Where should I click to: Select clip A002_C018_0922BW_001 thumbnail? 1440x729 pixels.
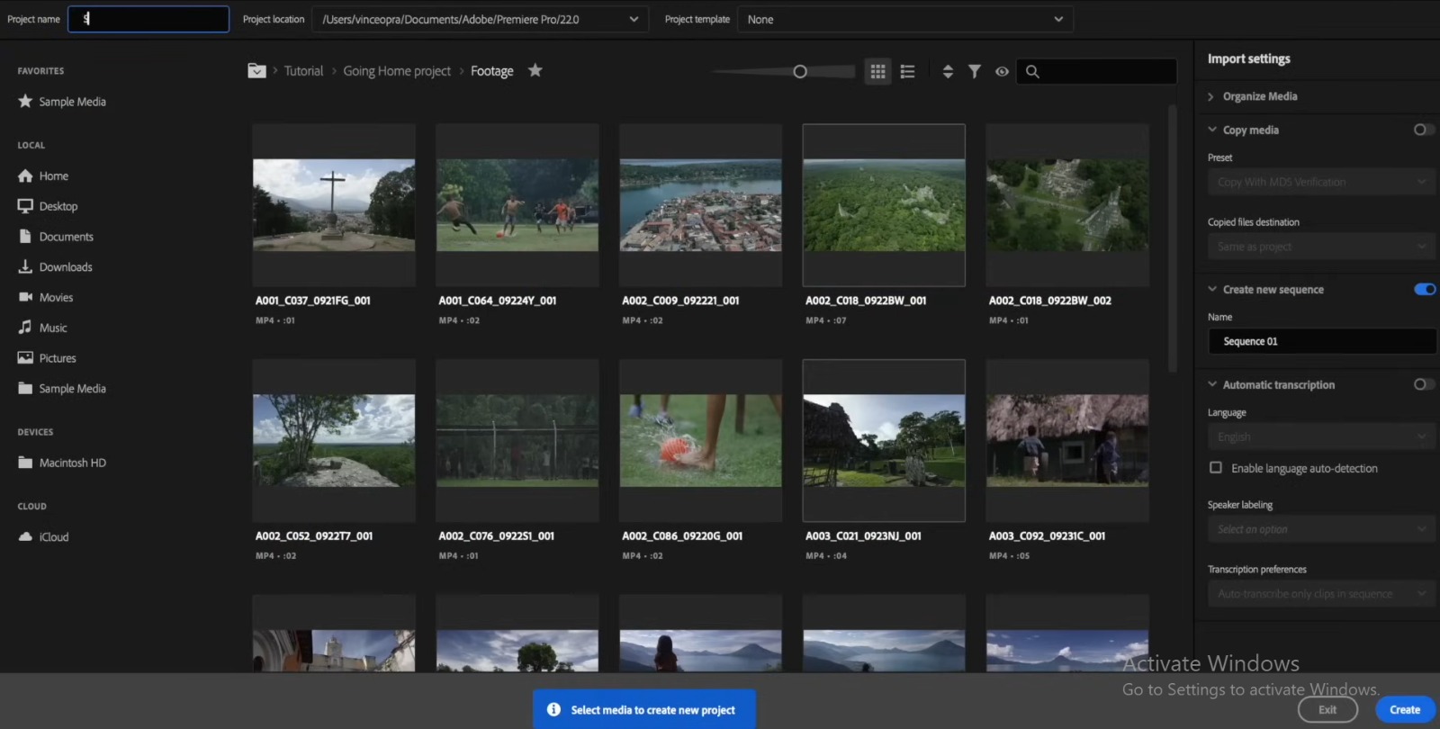[884, 205]
